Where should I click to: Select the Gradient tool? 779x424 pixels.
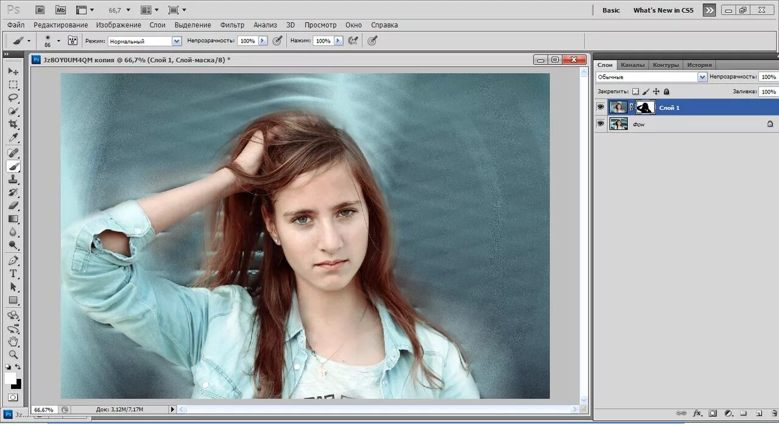[x=13, y=219]
